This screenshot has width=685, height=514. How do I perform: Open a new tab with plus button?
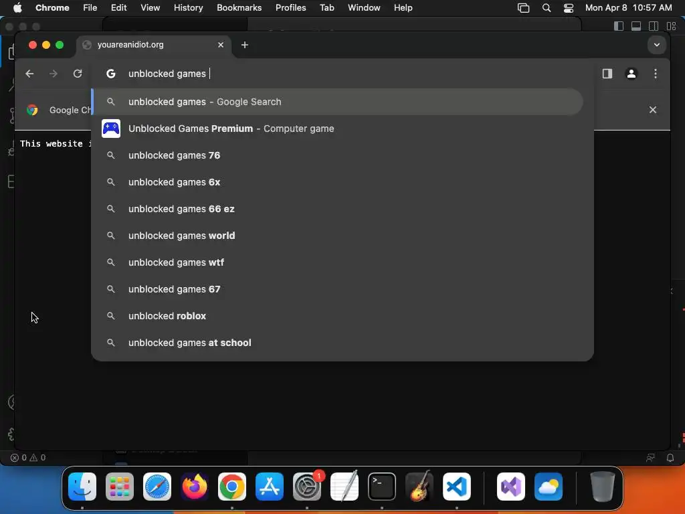point(245,45)
